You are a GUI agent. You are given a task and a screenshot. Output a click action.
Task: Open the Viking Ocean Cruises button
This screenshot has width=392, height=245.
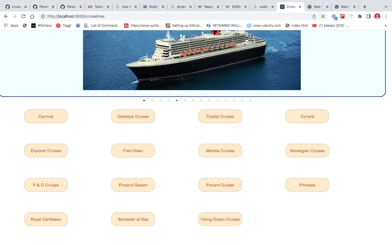220,219
